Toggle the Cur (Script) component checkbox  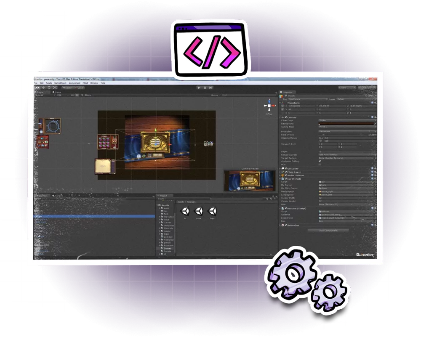point(286,179)
